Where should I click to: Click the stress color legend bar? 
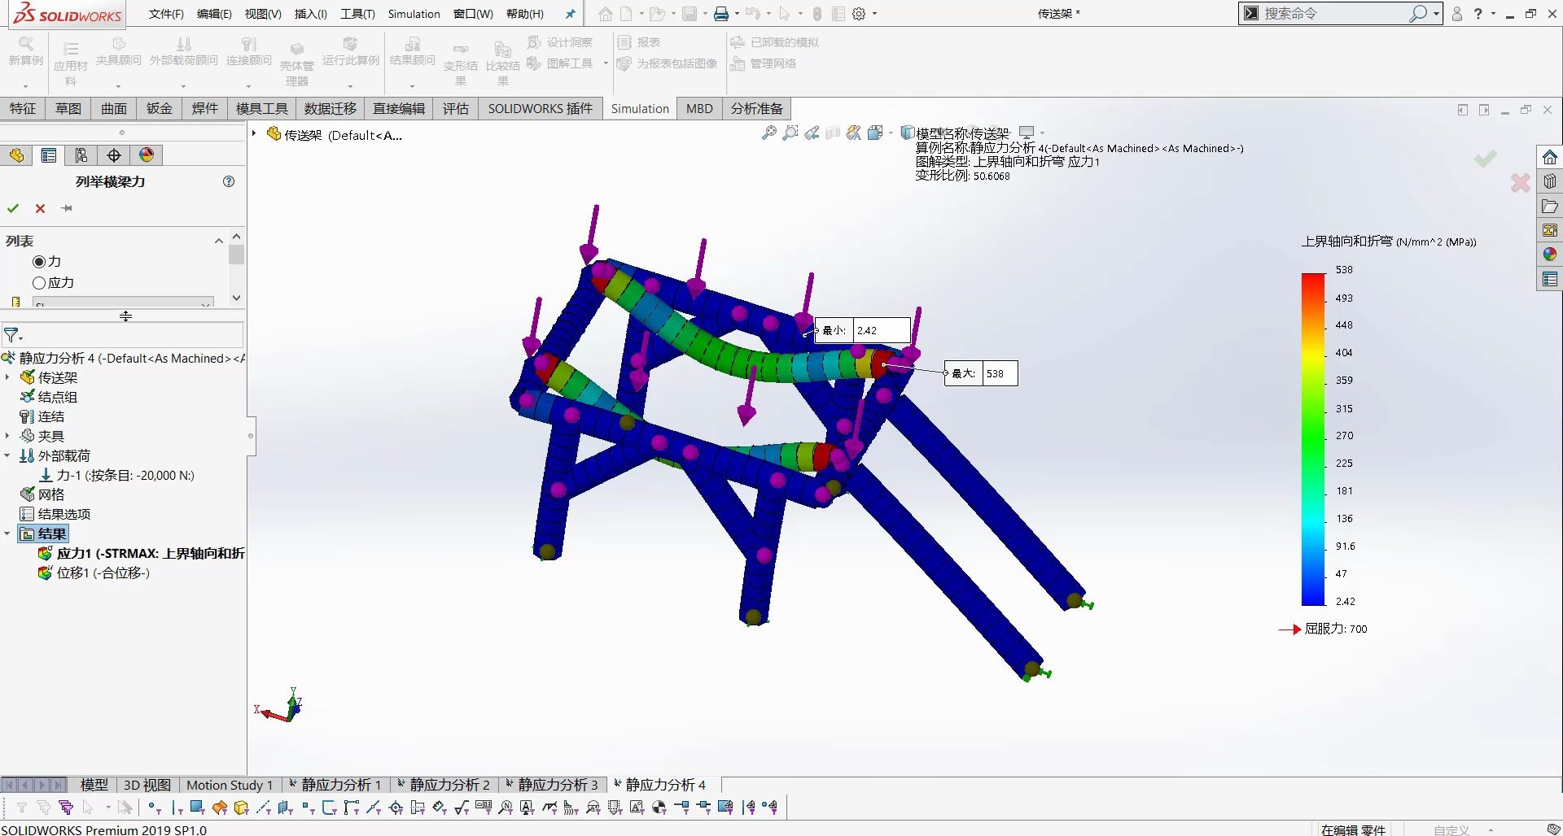pos(1313,439)
